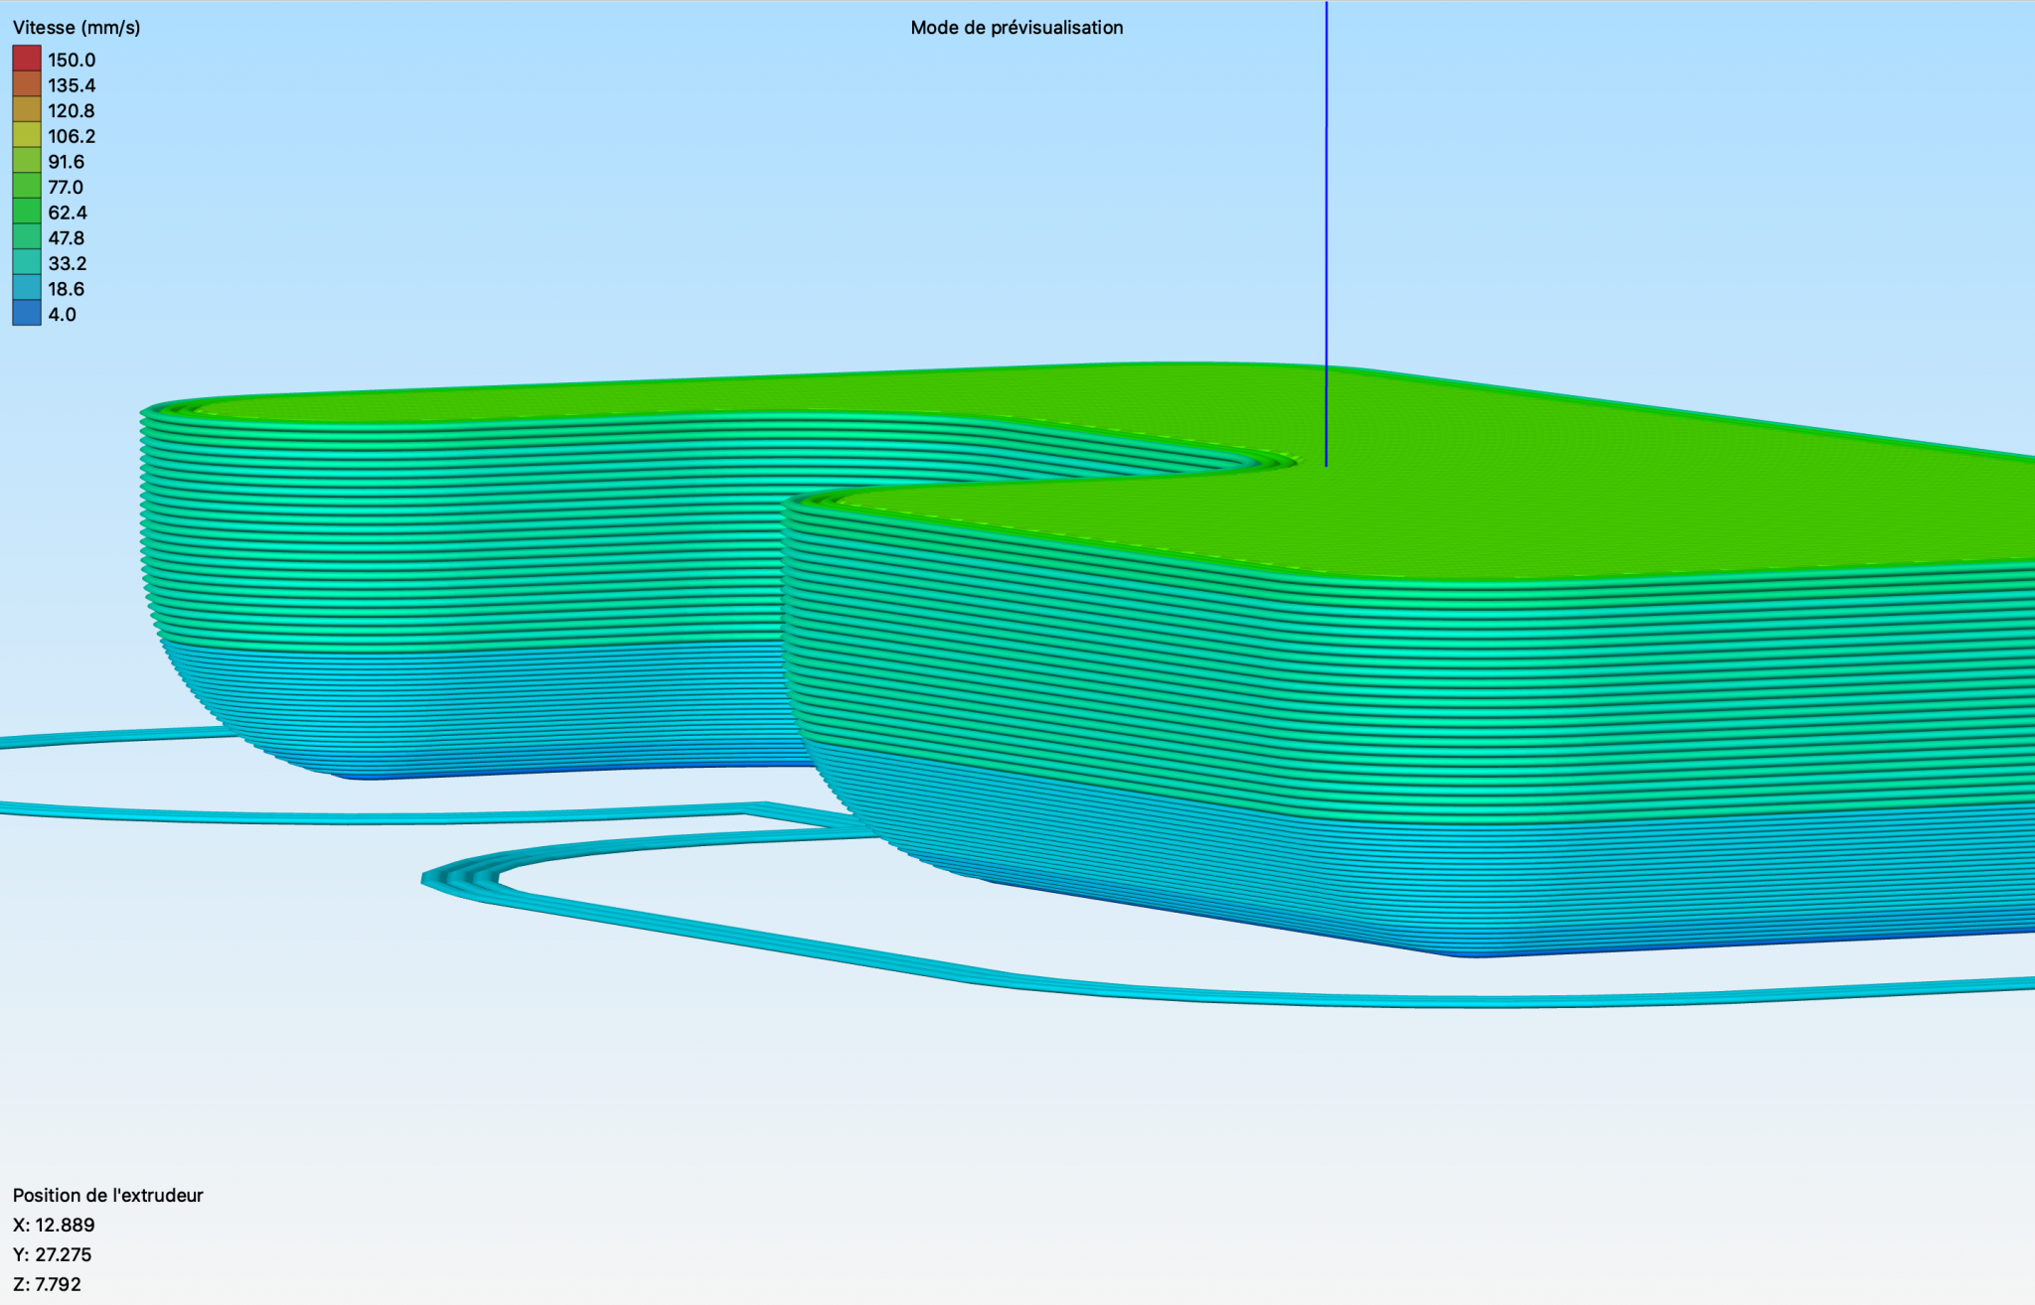This screenshot has width=2035, height=1305.
Task: Click the Mode de prévisualisation label
Action: (x=1017, y=28)
